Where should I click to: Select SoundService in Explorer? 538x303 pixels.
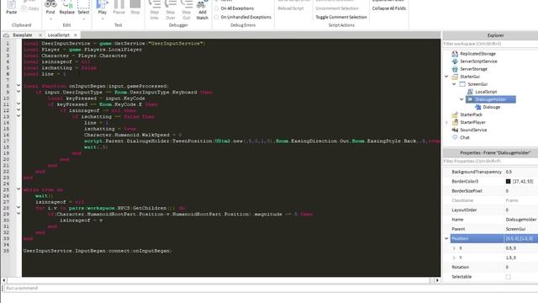[473, 130]
